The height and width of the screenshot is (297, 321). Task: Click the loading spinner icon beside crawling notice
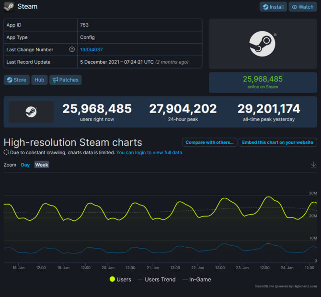tap(6, 152)
